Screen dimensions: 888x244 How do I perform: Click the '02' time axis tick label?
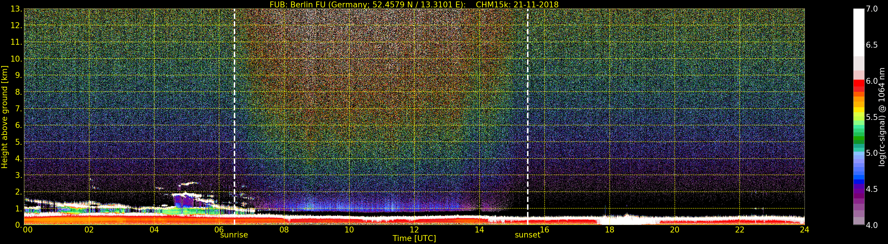tap(89, 230)
